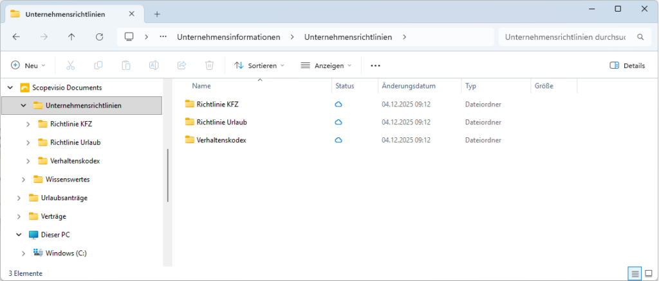The image size is (659, 281).
Task: Click the Dieser PC monitor icon in sidebar
Action: coord(33,235)
